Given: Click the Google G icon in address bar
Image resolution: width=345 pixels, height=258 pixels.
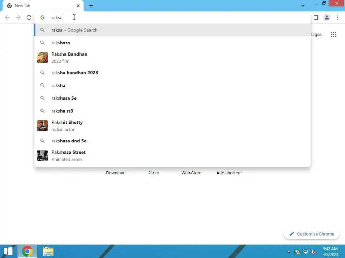Looking at the screenshot, I should tap(42, 17).
